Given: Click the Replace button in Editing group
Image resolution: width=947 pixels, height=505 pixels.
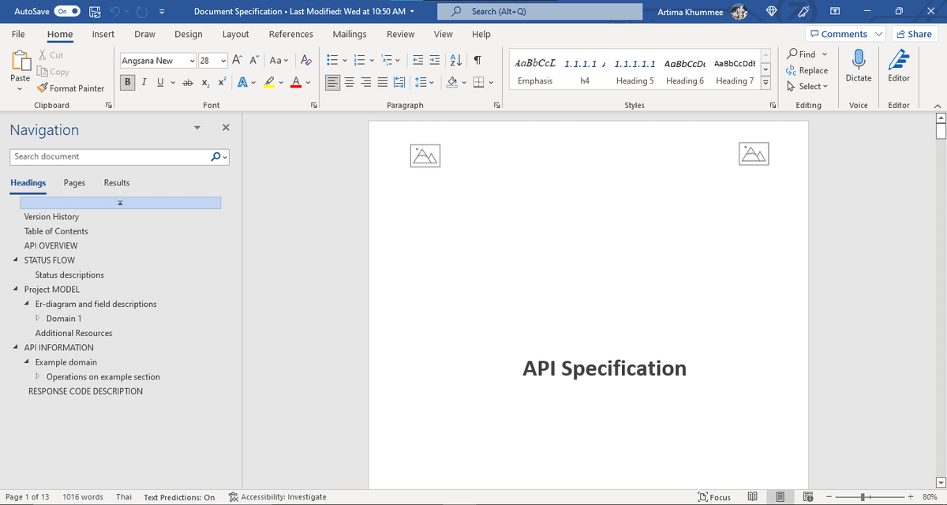Looking at the screenshot, I should tap(807, 70).
